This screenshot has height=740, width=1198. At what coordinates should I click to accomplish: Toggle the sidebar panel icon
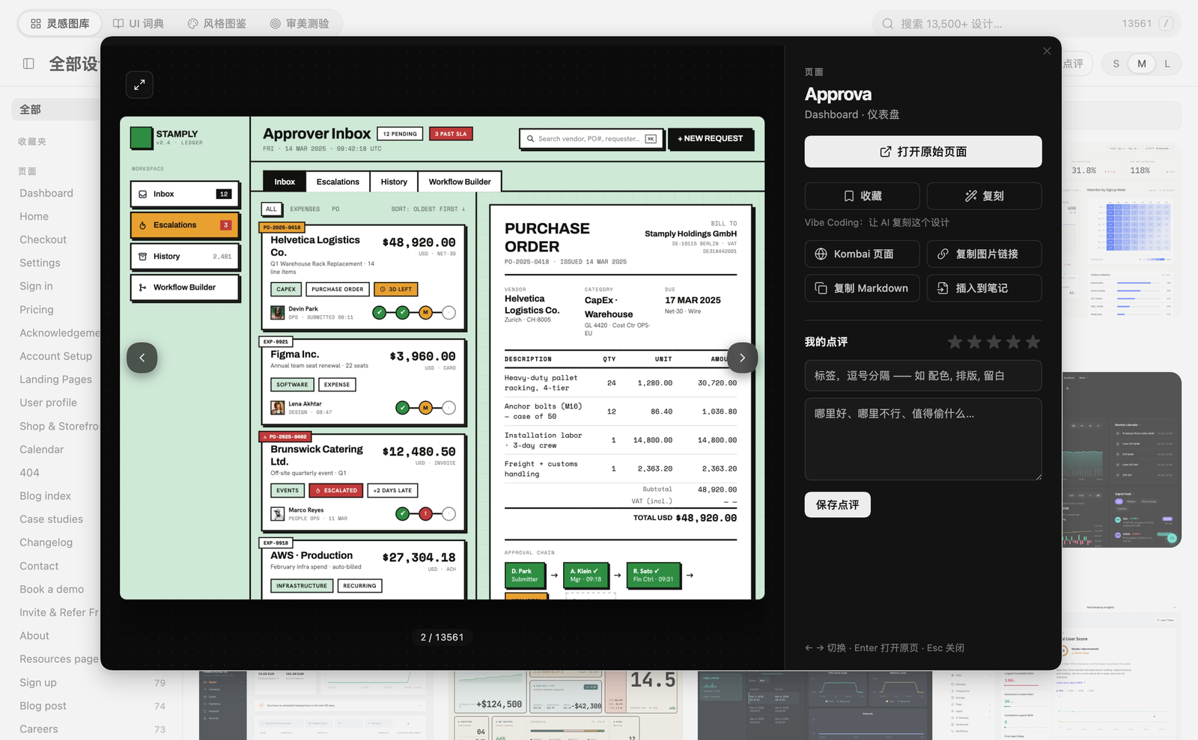coord(28,64)
